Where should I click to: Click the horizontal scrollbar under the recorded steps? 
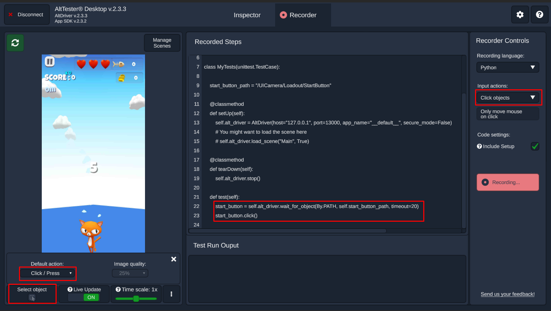(x=288, y=231)
